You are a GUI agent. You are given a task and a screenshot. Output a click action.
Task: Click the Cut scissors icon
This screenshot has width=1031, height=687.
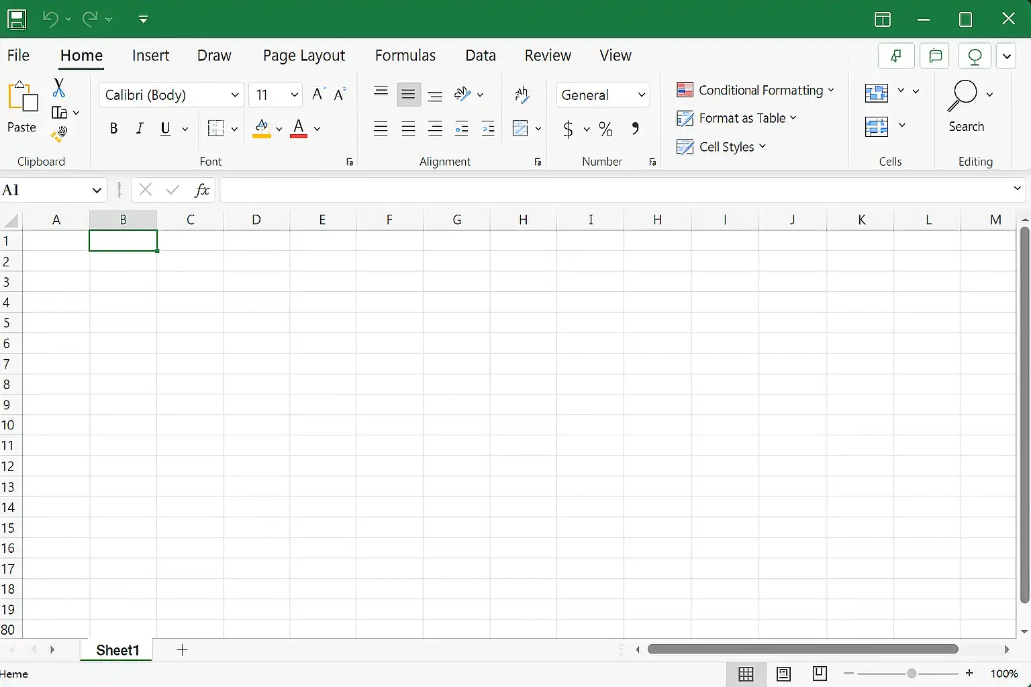point(59,88)
